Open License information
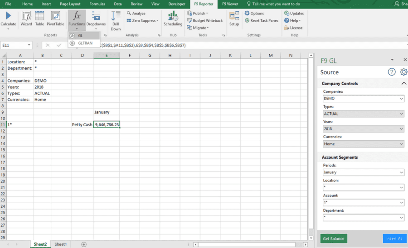The width and height of the screenshot is (408, 248). click(293, 28)
